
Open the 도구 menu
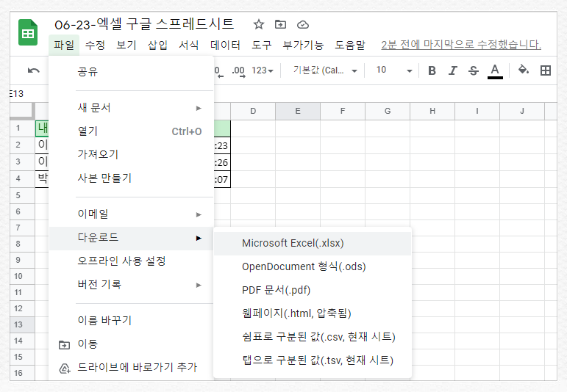point(262,45)
